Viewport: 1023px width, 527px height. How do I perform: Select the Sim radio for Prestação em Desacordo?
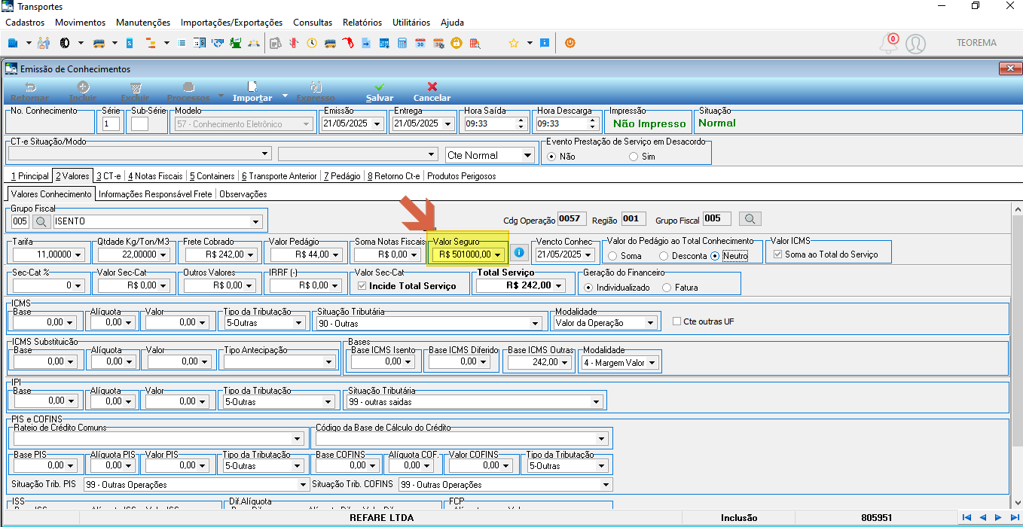(x=633, y=157)
